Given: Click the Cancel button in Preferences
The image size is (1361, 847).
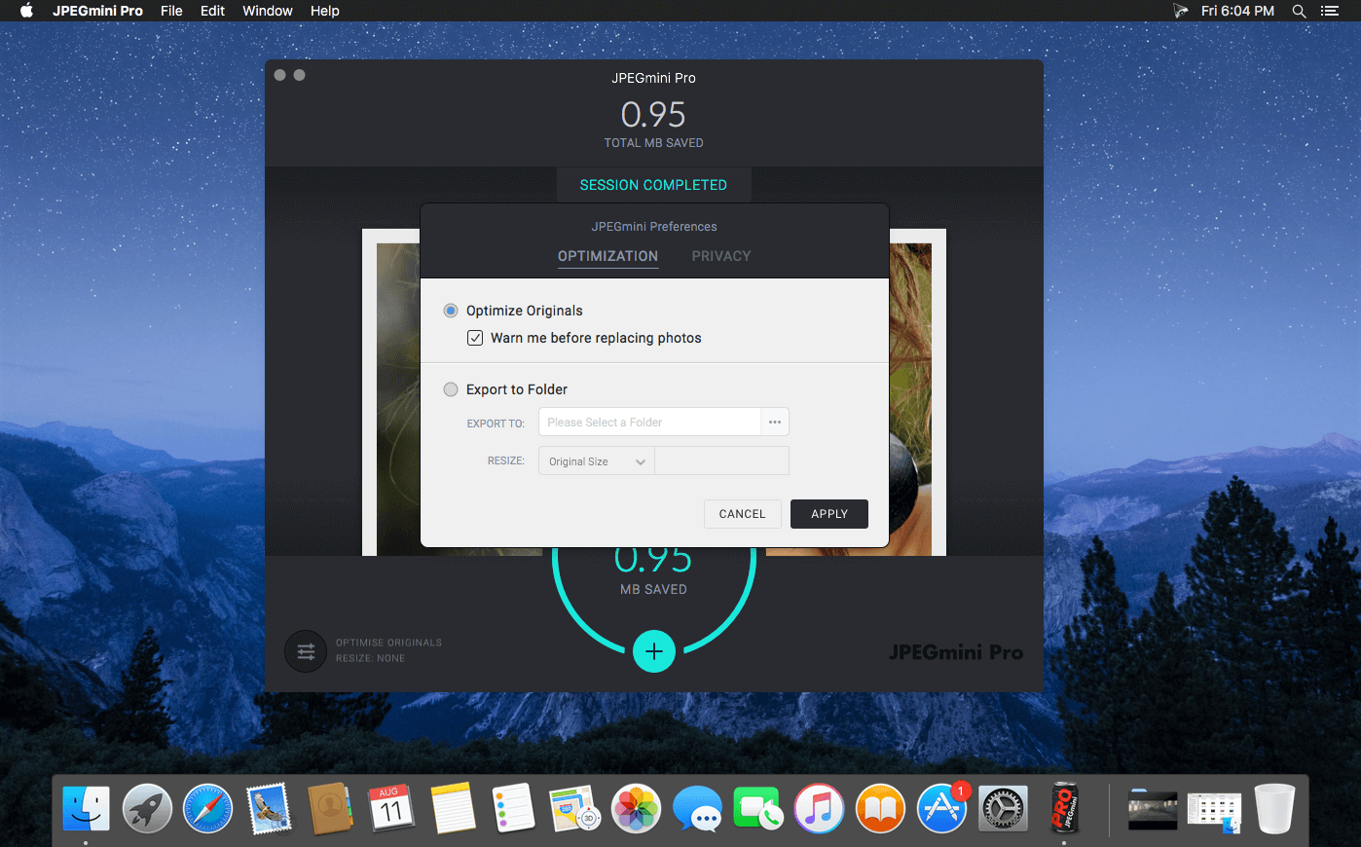Looking at the screenshot, I should click(742, 514).
